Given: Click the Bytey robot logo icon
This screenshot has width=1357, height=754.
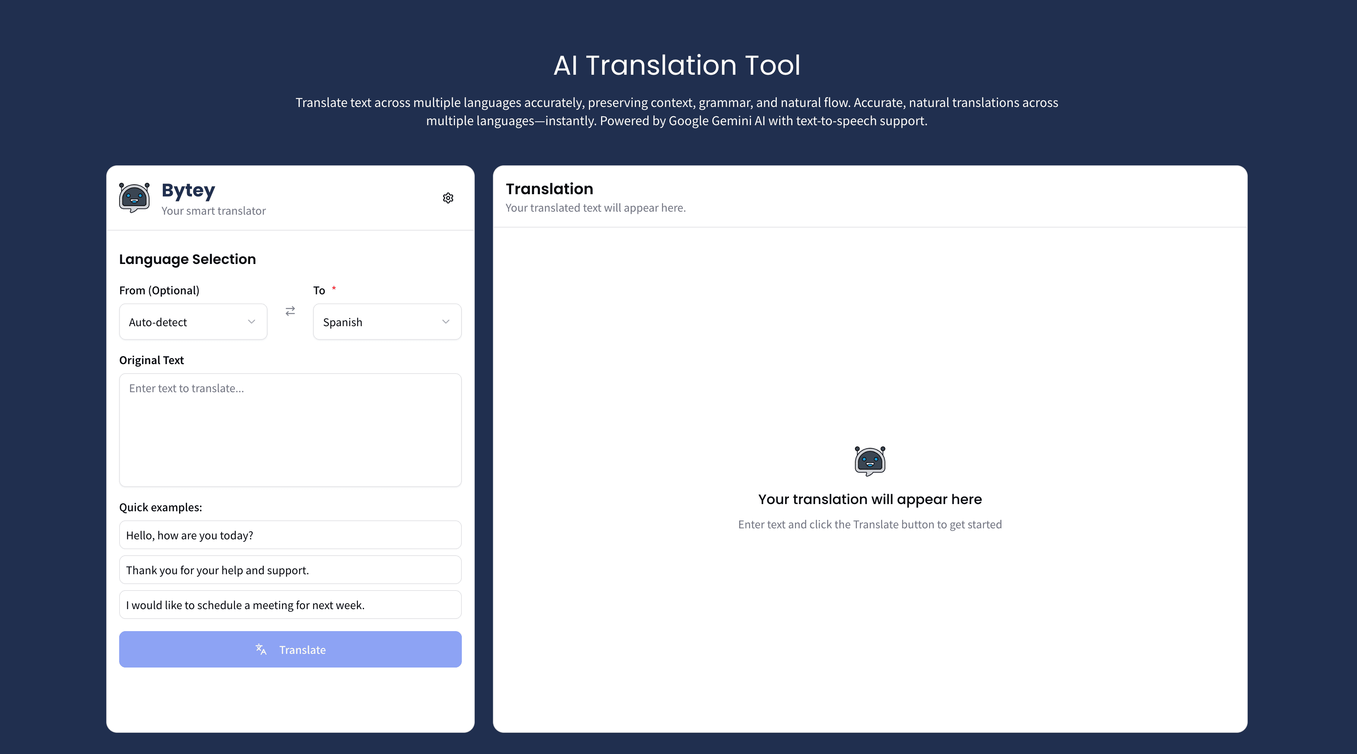Looking at the screenshot, I should click(x=134, y=198).
